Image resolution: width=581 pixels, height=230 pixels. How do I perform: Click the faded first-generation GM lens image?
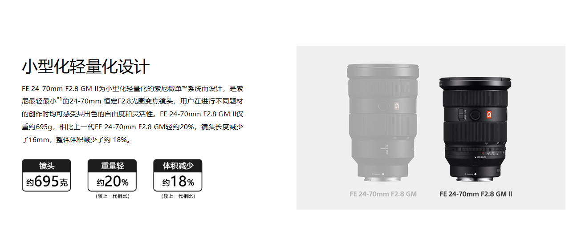click(x=383, y=123)
